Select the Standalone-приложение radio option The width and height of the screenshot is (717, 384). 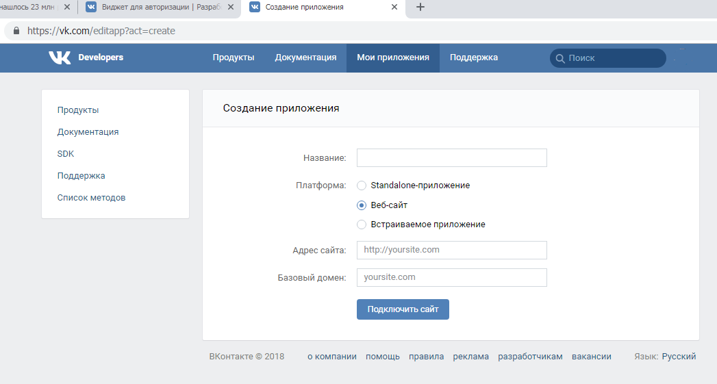click(362, 185)
